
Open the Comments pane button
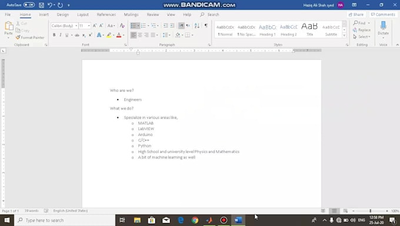[x=383, y=15]
